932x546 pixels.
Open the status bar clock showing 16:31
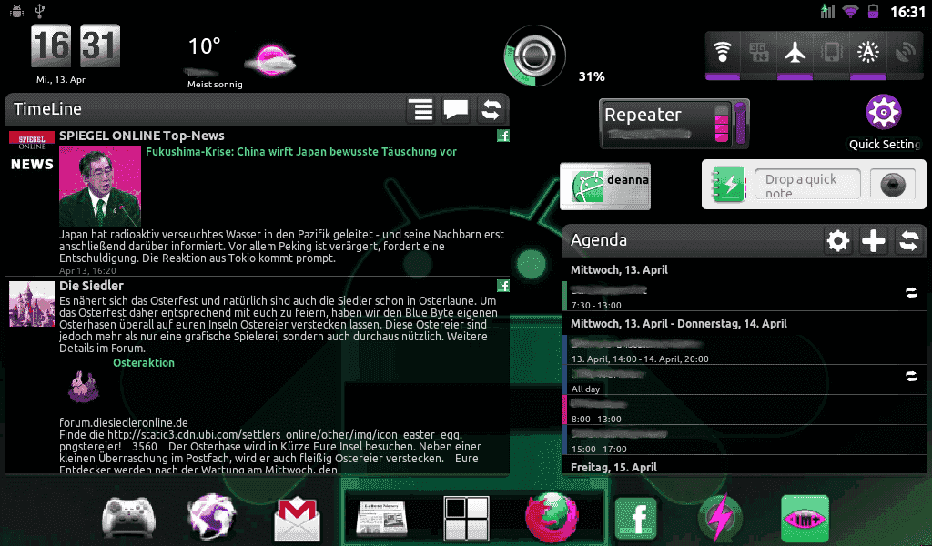[907, 11]
